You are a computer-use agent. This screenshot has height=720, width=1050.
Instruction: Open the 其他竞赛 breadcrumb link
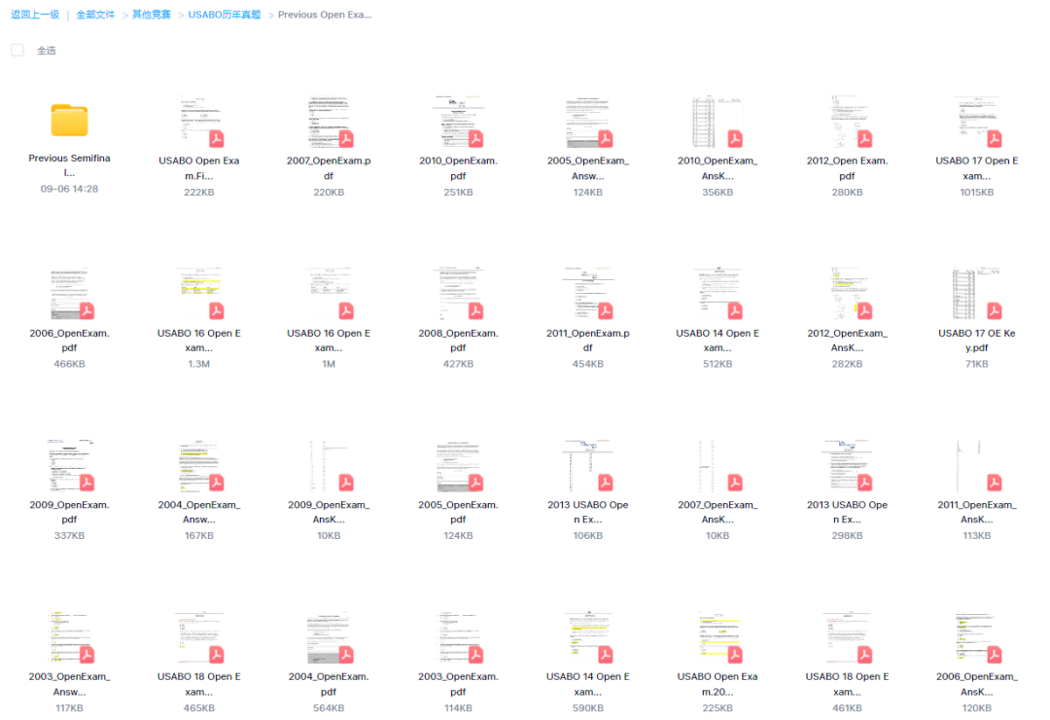[152, 15]
